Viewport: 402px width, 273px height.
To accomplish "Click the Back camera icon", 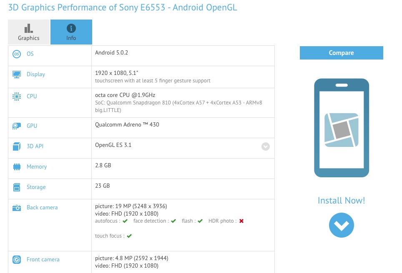I will 17,208.
